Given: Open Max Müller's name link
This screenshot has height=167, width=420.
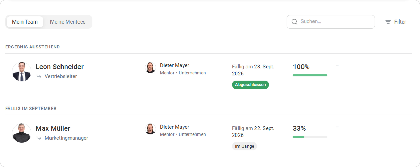Looking at the screenshot, I should [53, 128].
